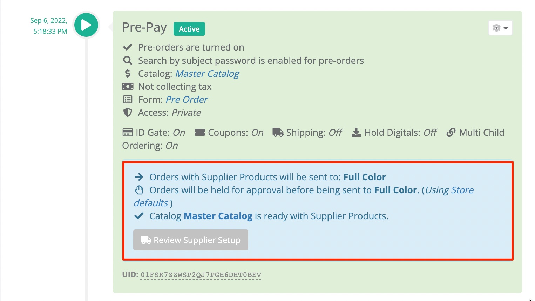This screenshot has height=301, width=535.
Task: Click Review Supplier Setup button
Action: pos(191,240)
